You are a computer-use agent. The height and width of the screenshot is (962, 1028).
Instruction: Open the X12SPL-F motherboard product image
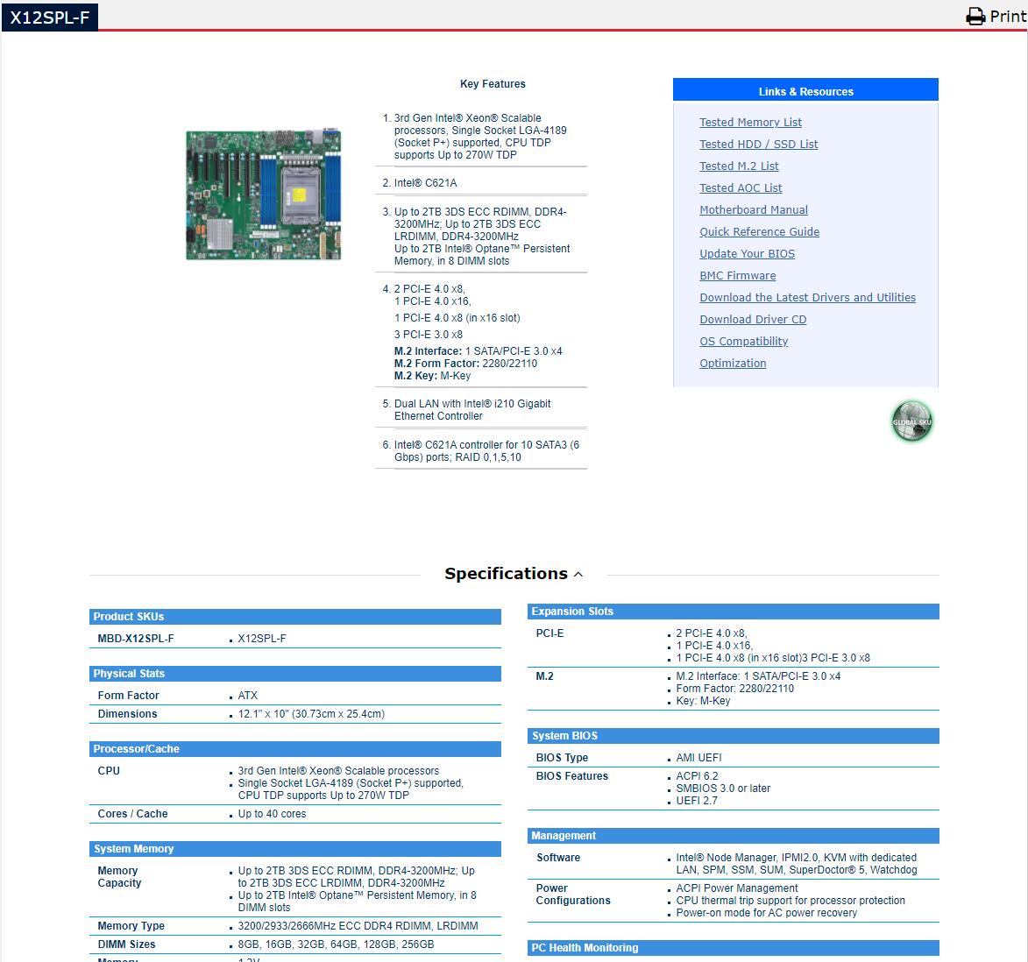263,195
